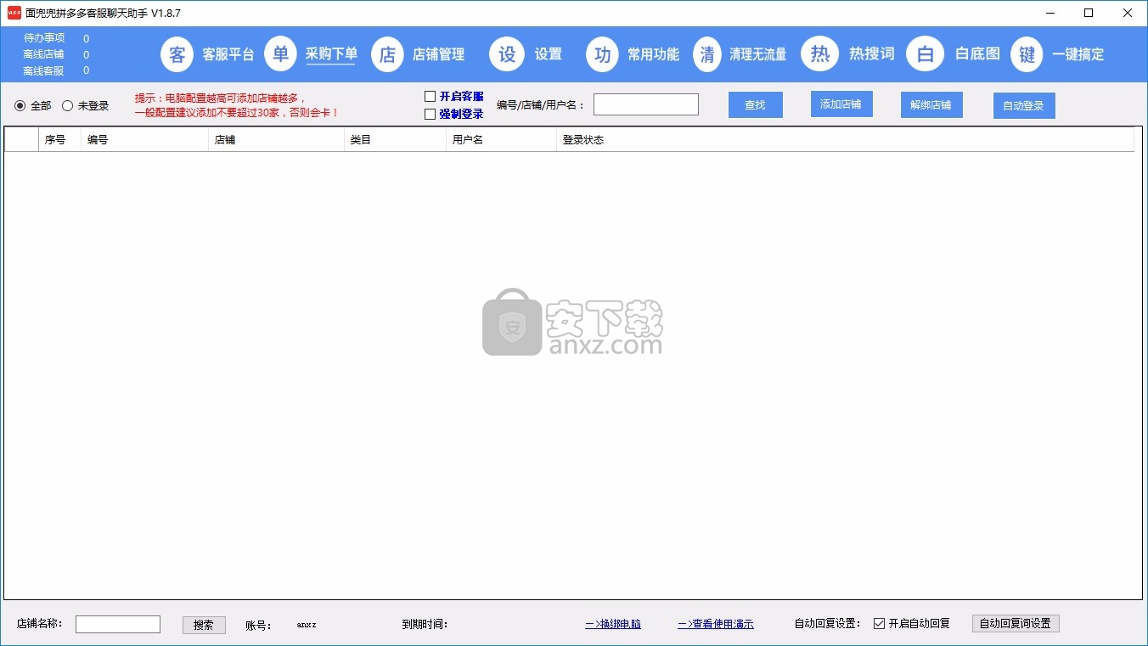This screenshot has height=646, width=1148.
Task: Click the 离线店铺 counter text
Action: point(44,54)
